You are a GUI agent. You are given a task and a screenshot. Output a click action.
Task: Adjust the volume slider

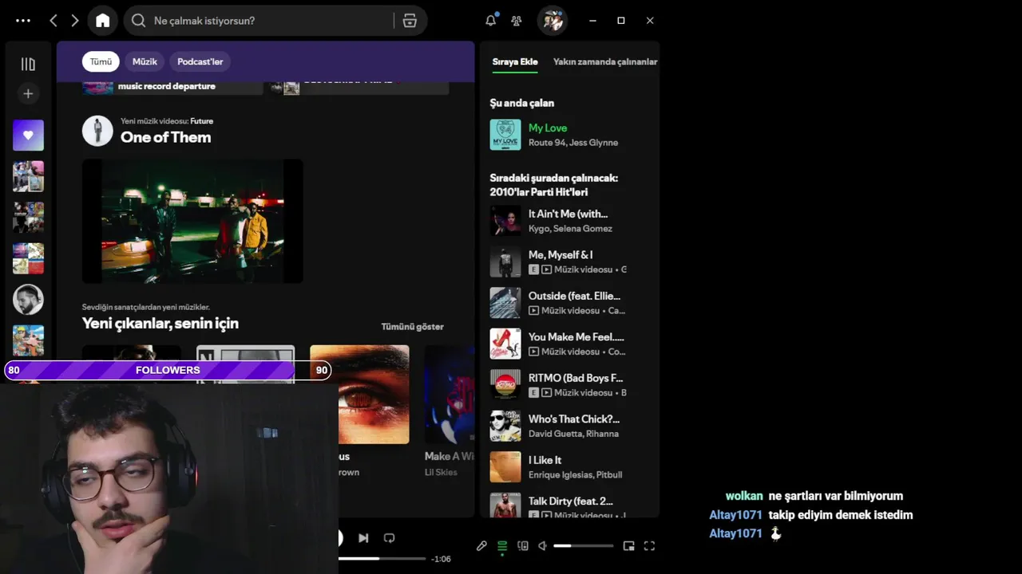(584, 546)
